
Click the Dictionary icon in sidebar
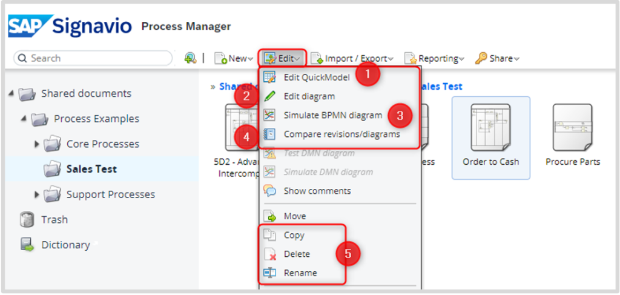tap(27, 245)
